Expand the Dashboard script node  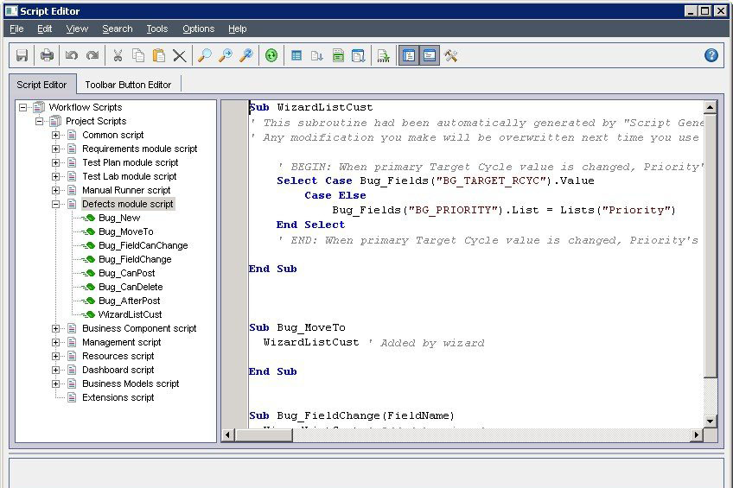pyautogui.click(x=55, y=370)
